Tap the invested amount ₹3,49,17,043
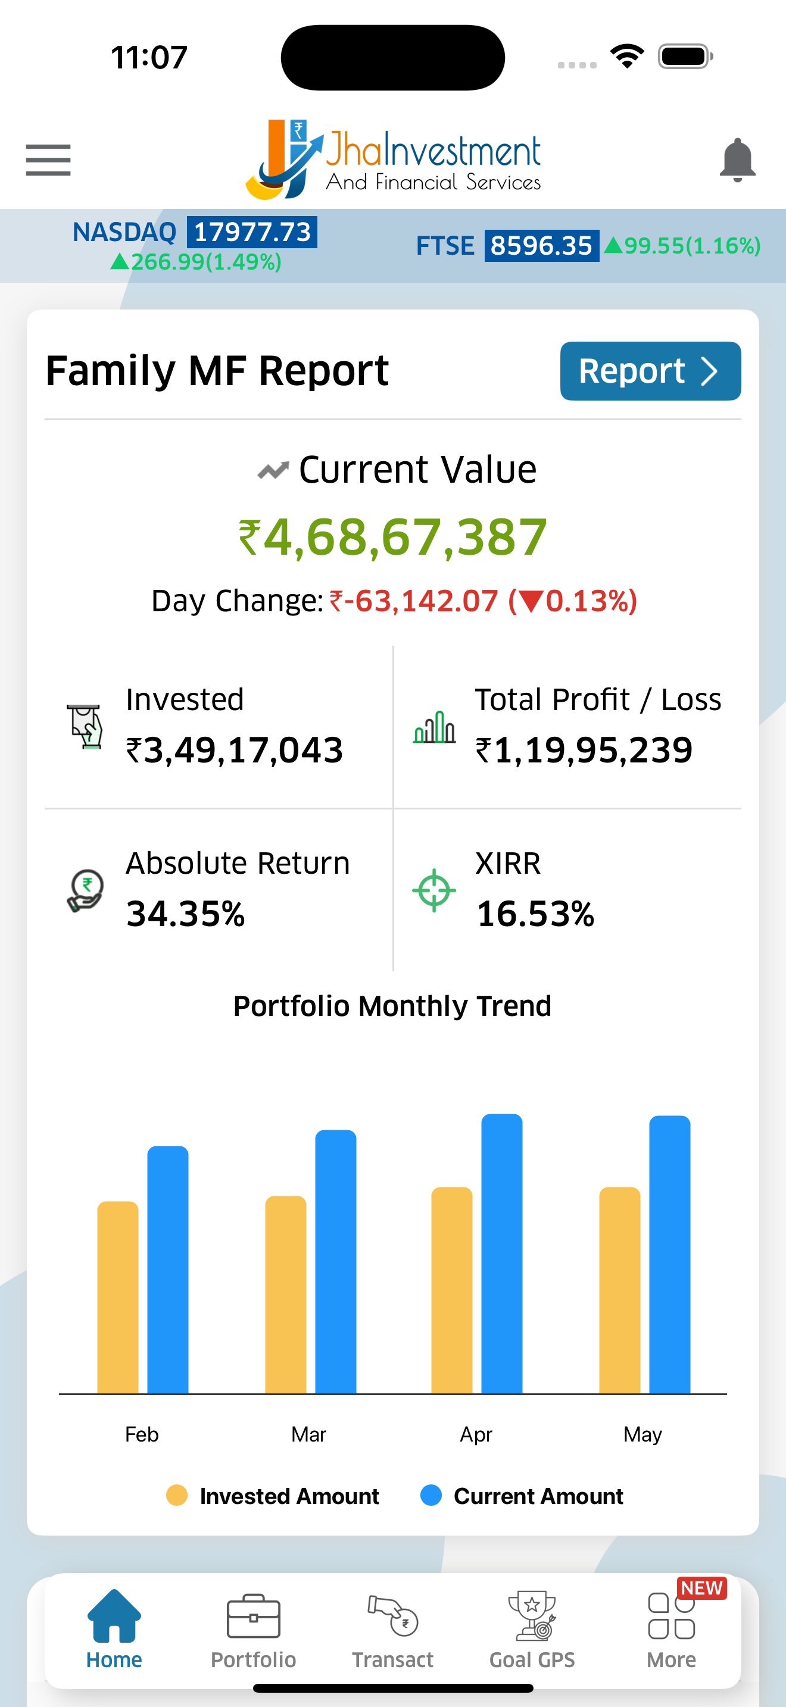The height and width of the screenshot is (1707, 786). click(x=235, y=751)
